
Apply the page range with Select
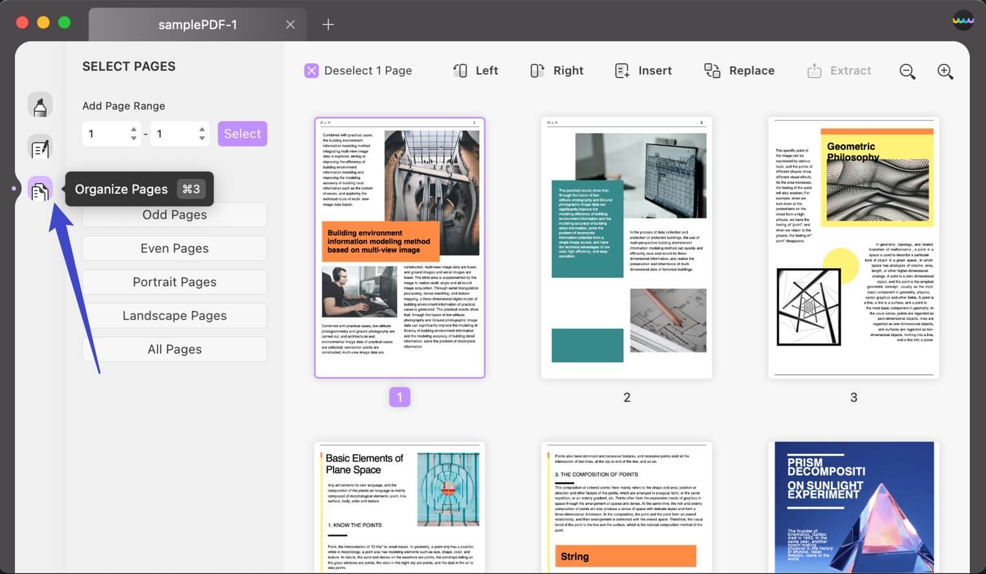(x=242, y=133)
